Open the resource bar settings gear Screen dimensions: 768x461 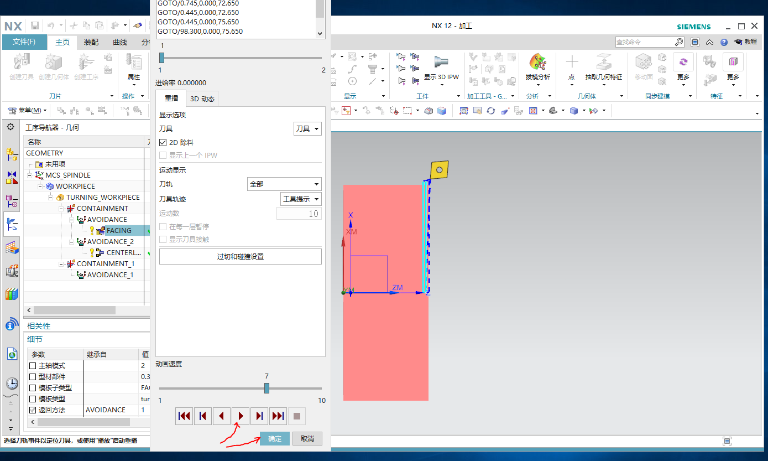[x=11, y=127]
